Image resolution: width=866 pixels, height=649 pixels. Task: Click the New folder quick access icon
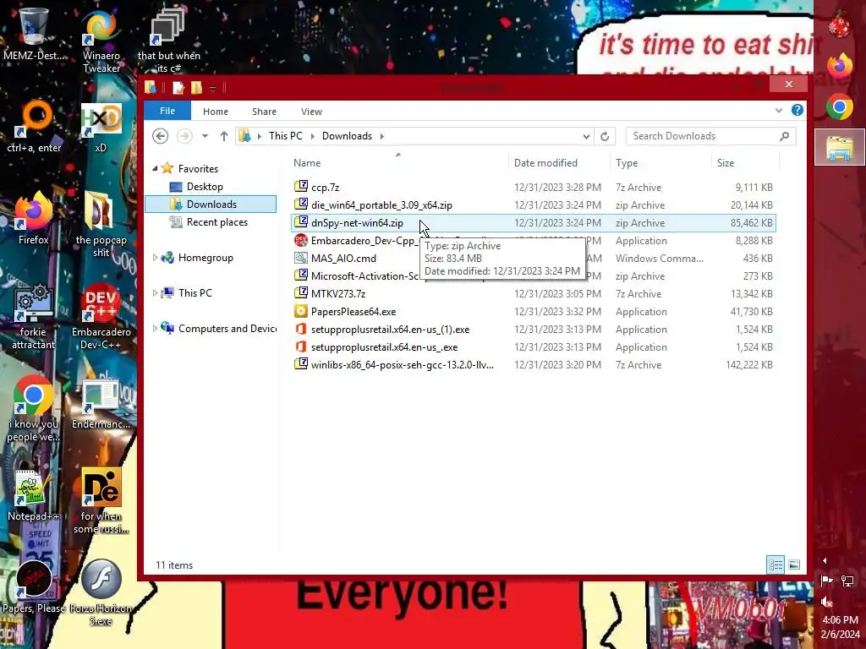[x=196, y=87]
